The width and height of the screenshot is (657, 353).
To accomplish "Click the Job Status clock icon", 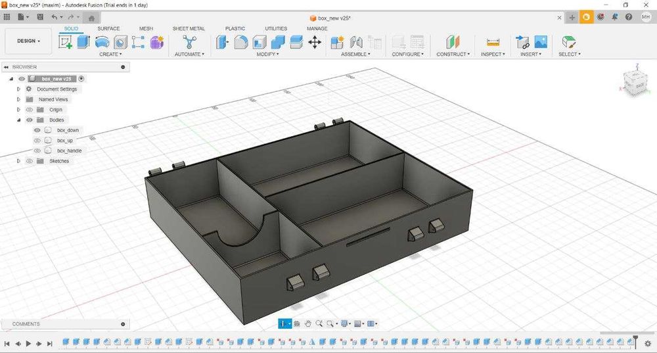I will pos(600,17).
